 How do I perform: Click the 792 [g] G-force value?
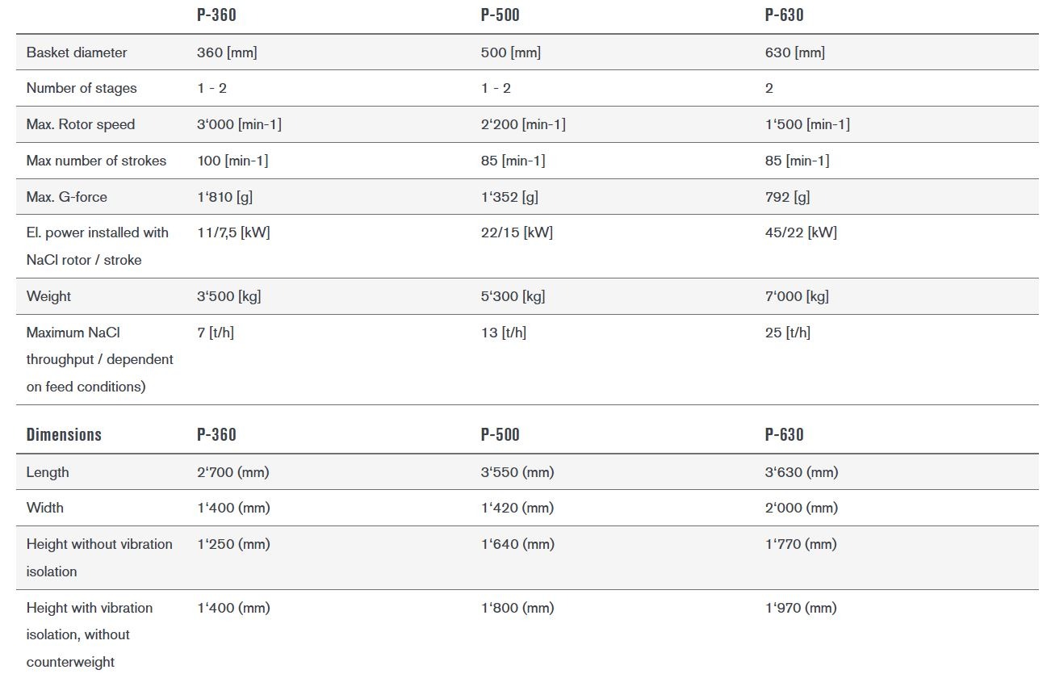click(x=787, y=197)
